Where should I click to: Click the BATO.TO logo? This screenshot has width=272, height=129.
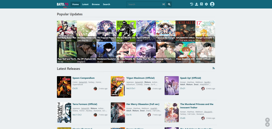tap(63, 4)
